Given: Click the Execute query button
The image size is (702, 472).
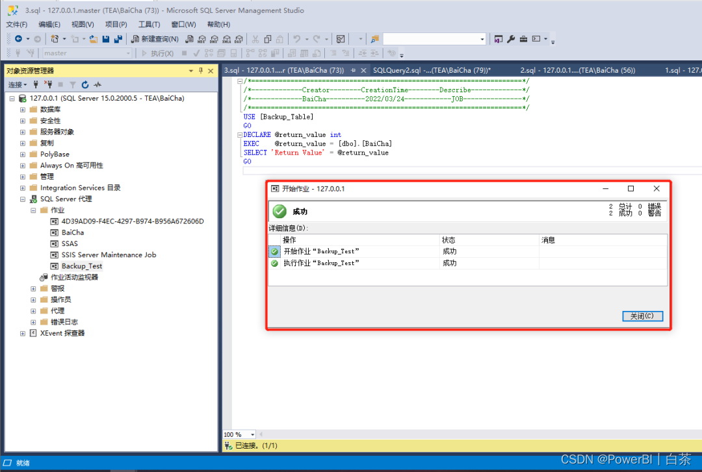Looking at the screenshot, I should (x=157, y=53).
